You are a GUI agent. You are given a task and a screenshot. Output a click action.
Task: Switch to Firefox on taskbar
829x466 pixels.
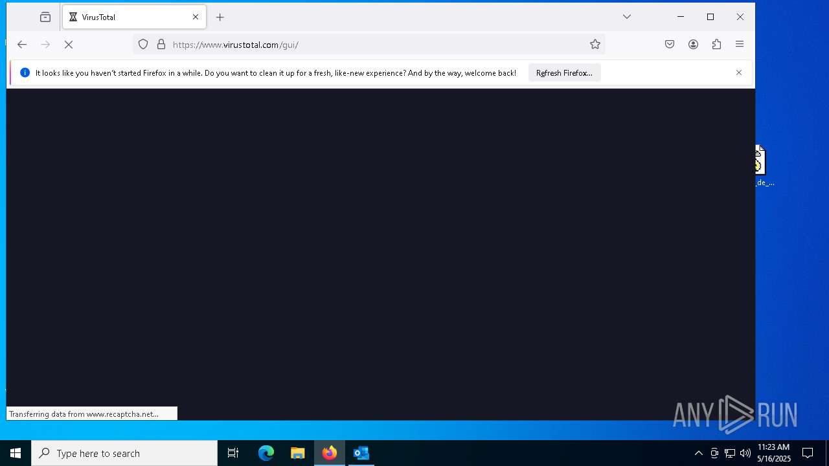coord(330,453)
